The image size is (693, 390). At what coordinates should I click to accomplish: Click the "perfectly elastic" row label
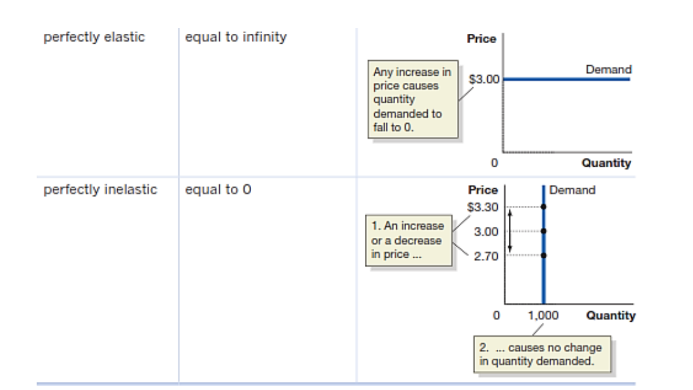(94, 38)
